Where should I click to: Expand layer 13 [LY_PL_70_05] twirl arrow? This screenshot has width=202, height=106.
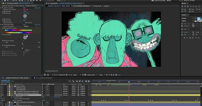[8, 86]
